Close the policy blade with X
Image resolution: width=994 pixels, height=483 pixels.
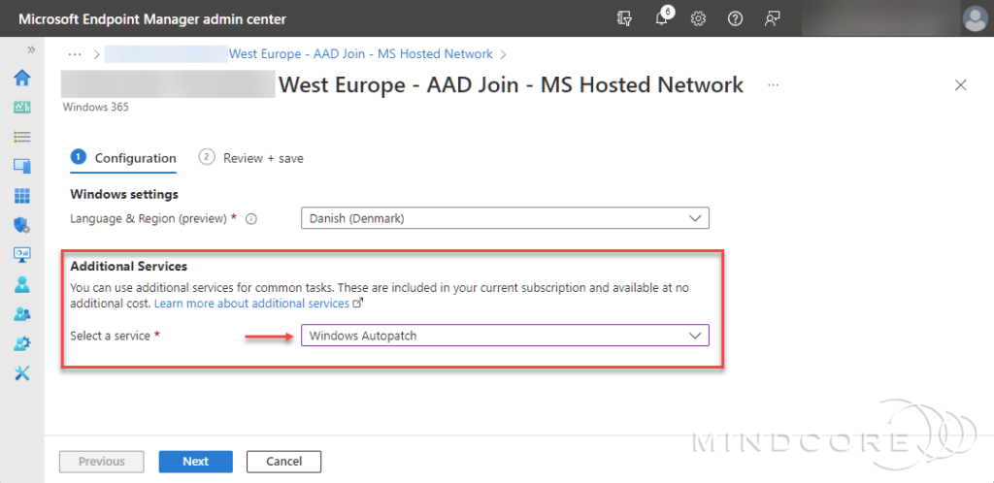[960, 85]
